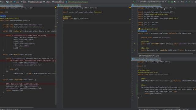
Task: Close the RepositoryConfiguration.java tab
Action: (x=160, y=59)
